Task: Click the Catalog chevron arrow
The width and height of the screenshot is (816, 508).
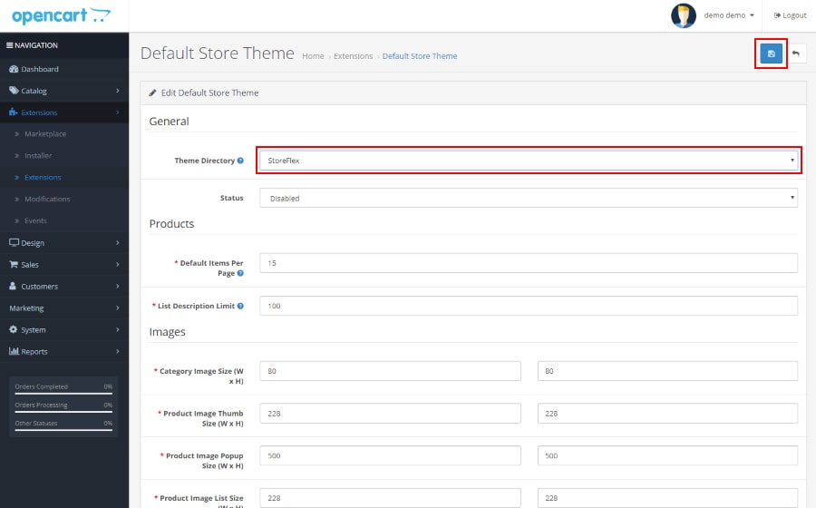Action: coord(118,91)
